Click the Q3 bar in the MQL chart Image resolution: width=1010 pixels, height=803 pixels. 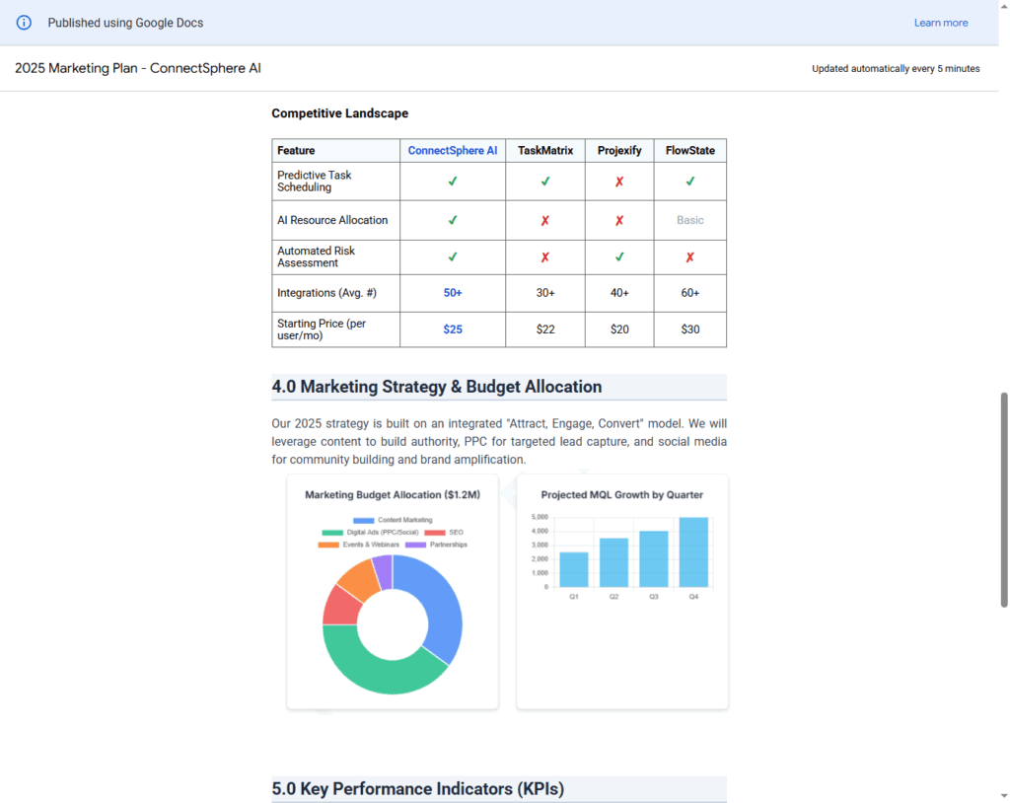[x=654, y=558]
